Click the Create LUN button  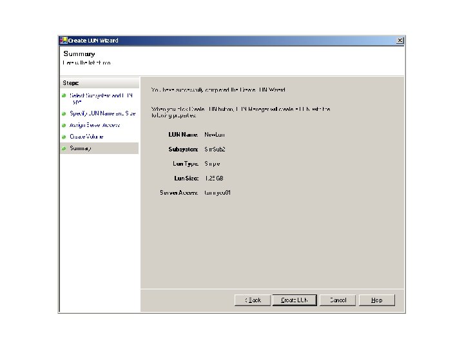[x=295, y=300]
